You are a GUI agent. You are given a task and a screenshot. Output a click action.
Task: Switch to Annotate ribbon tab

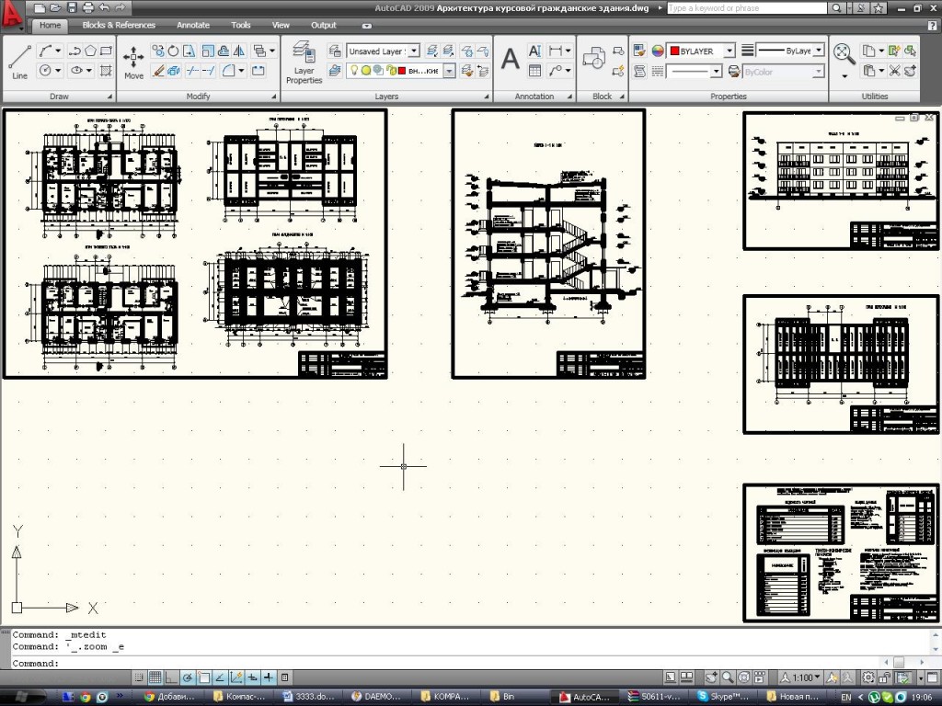[193, 25]
